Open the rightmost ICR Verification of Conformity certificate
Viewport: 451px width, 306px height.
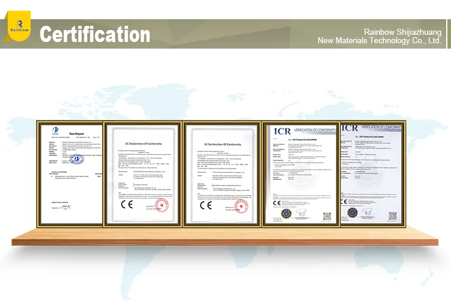coord(373,174)
